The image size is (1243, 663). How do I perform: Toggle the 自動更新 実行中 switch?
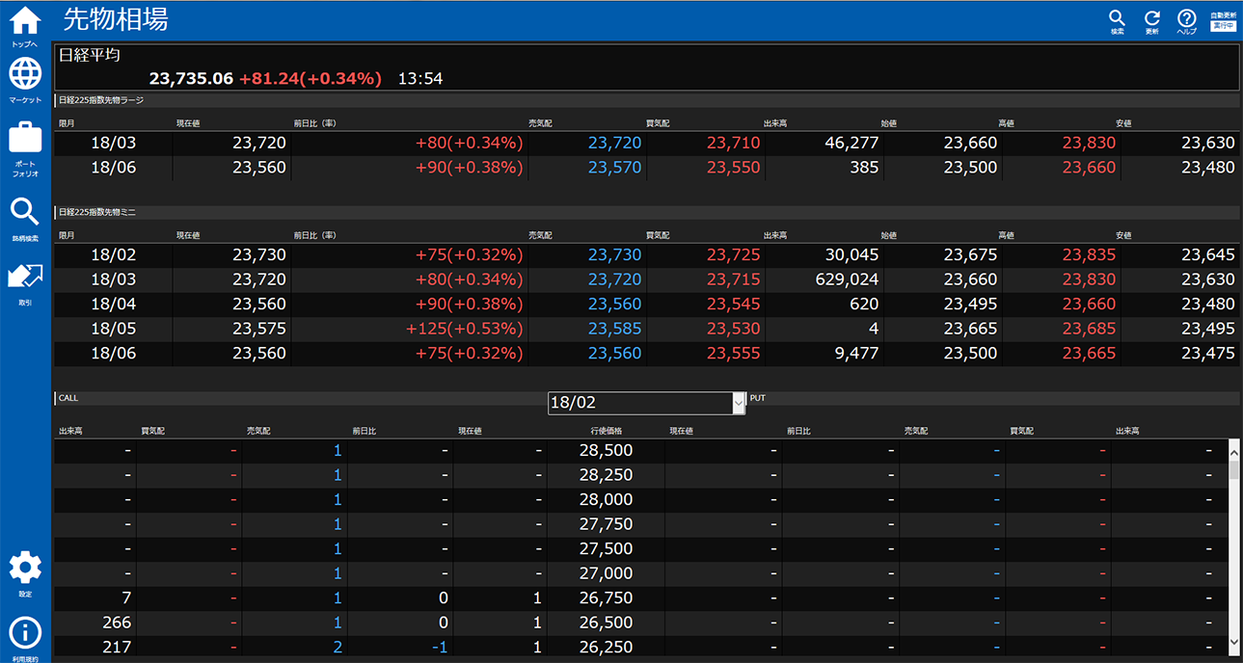[x=1223, y=21]
